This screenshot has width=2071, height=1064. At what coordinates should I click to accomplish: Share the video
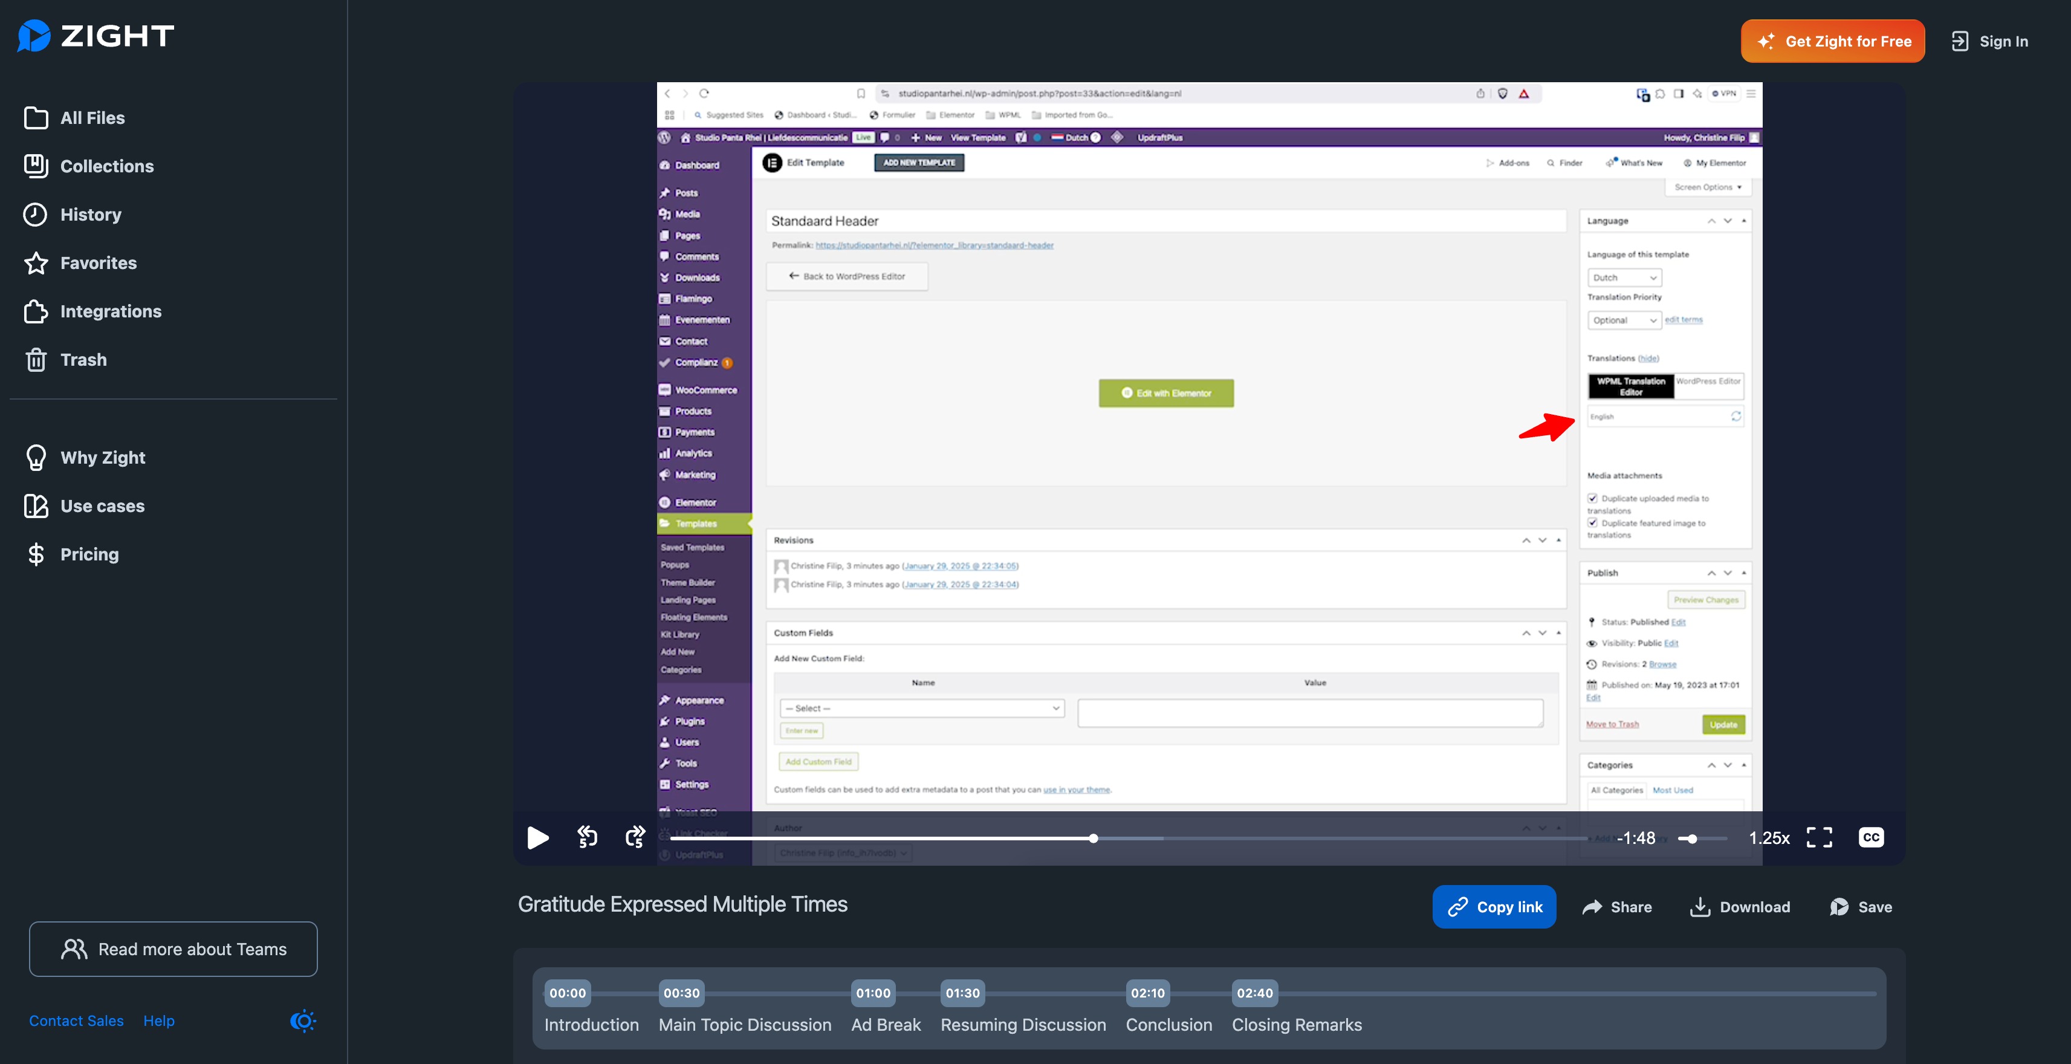pos(1617,907)
